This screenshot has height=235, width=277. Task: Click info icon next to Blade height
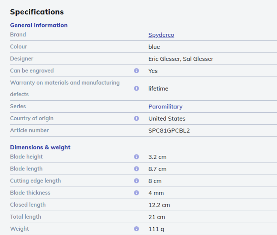click(x=136, y=157)
